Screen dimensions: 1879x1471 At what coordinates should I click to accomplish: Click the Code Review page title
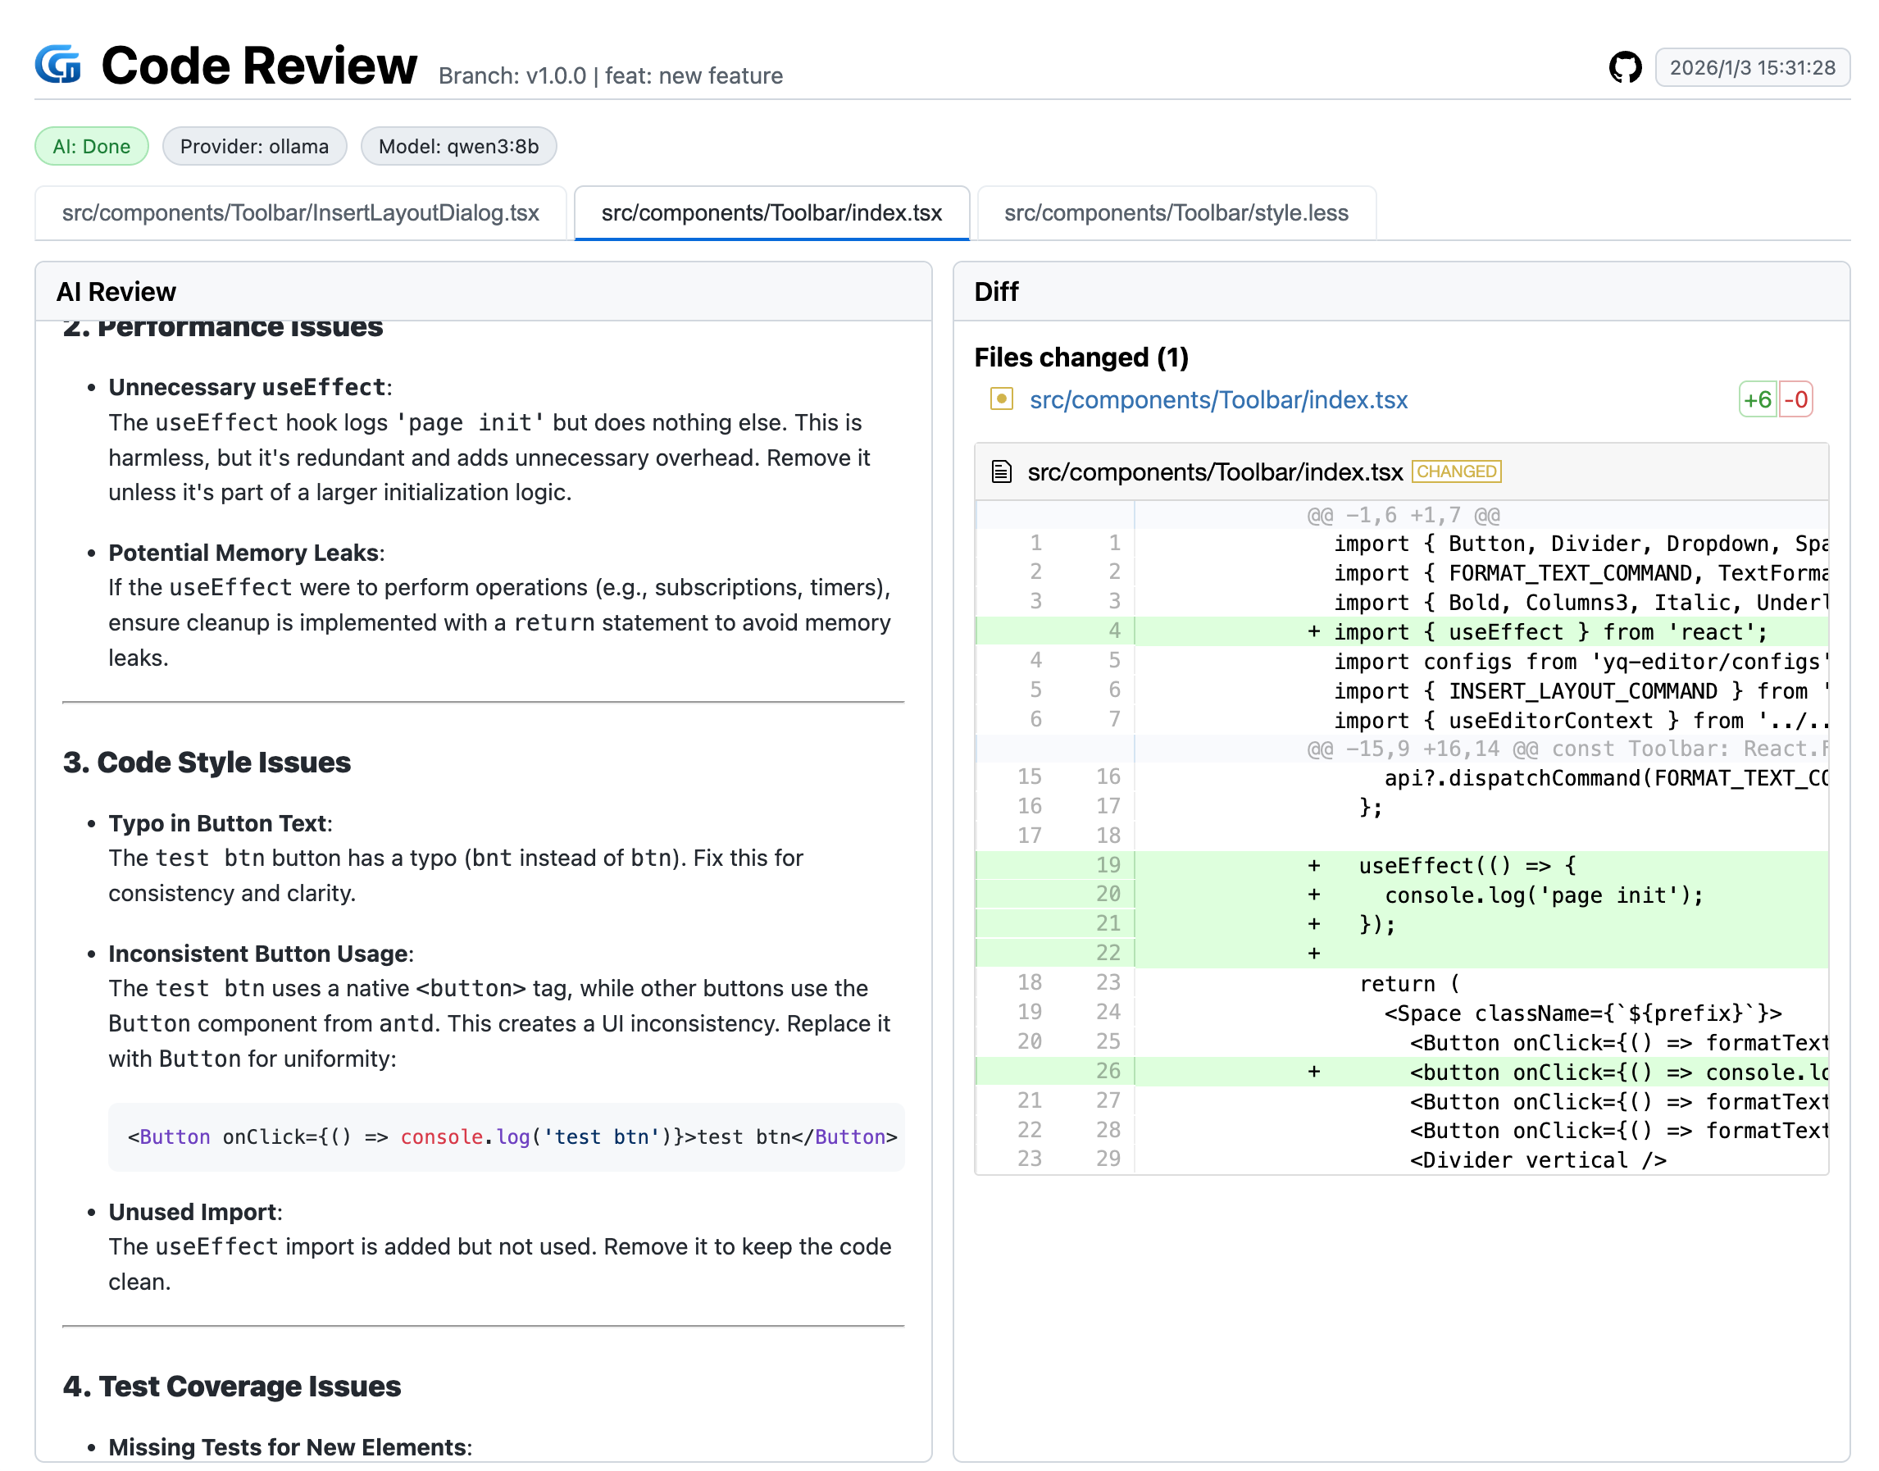tap(258, 66)
